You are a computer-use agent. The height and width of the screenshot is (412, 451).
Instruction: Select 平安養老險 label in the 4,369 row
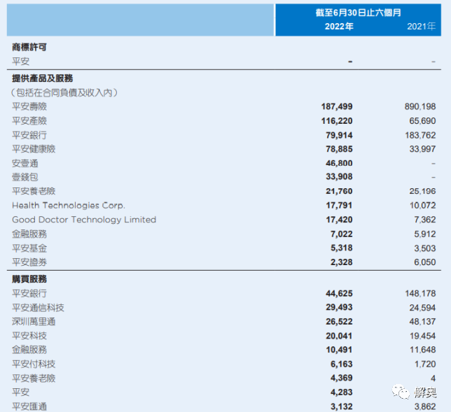click(34, 378)
